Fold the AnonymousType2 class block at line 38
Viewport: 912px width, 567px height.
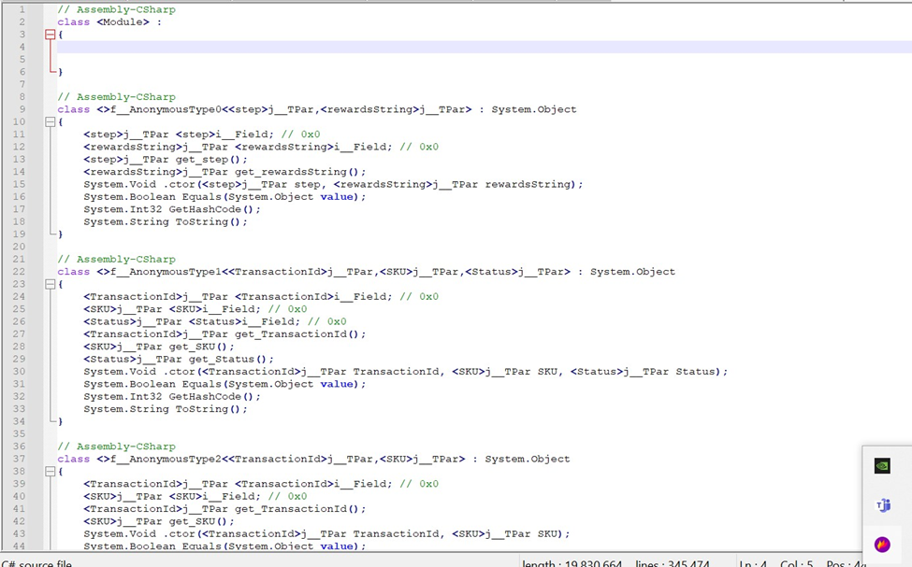[50, 472]
